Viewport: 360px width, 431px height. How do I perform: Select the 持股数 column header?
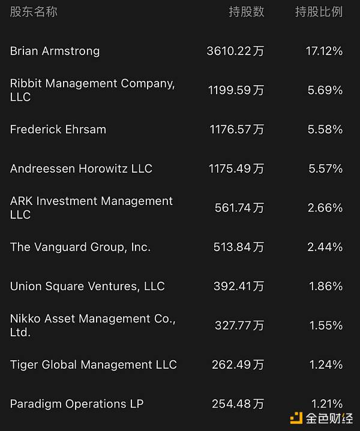(x=246, y=12)
